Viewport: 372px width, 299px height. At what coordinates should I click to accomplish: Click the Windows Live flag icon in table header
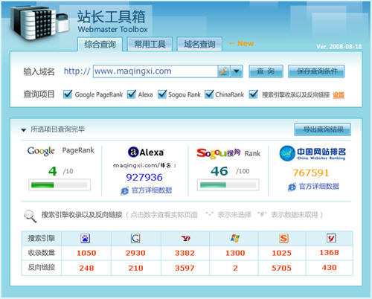pos(235,238)
